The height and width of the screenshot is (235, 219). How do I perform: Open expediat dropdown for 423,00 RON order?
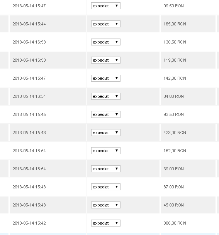click(106, 133)
